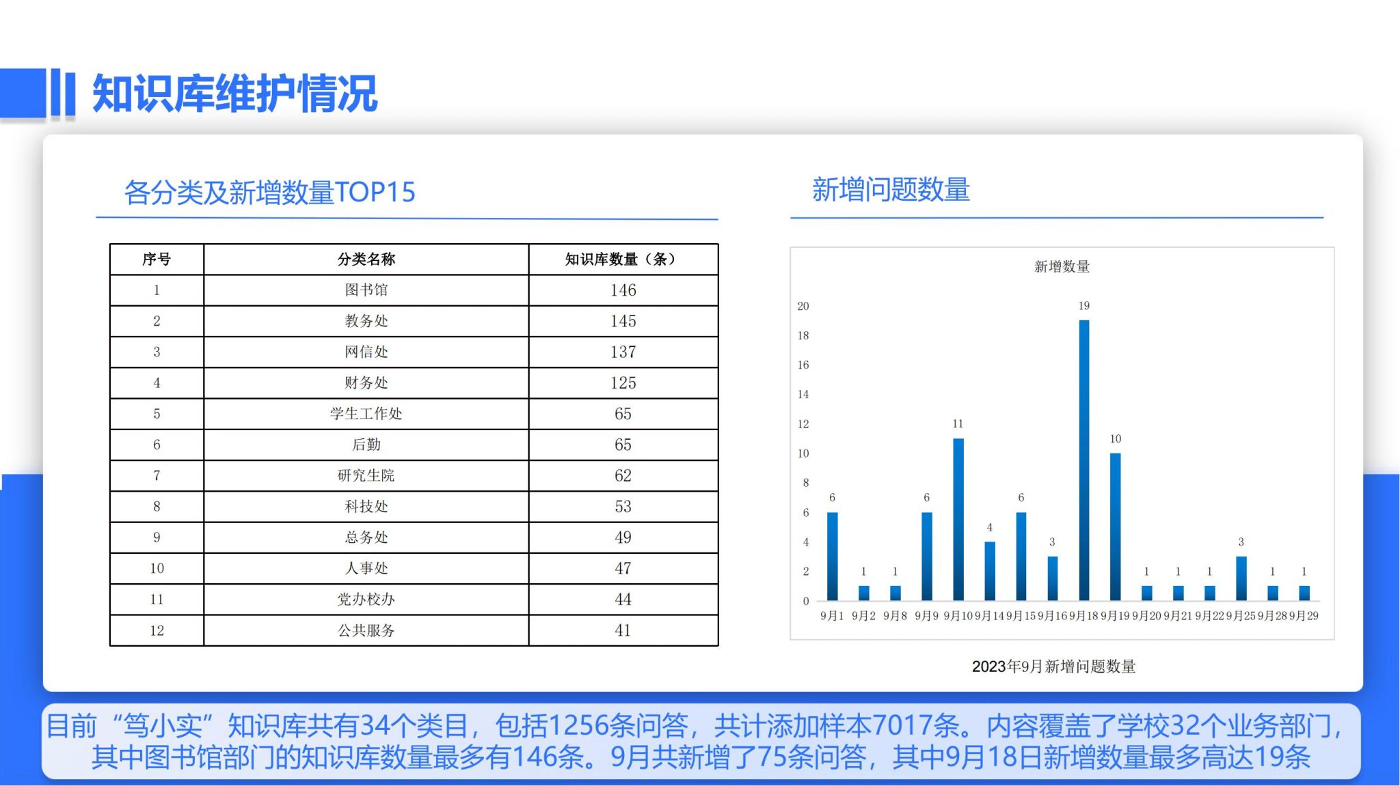Click the value 41 for 公共服务
The height and width of the screenshot is (786, 1400).
pos(623,630)
